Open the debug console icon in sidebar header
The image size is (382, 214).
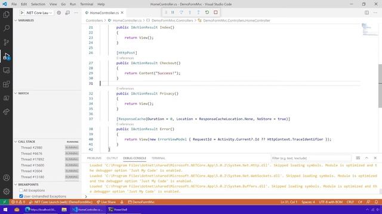(67, 12)
